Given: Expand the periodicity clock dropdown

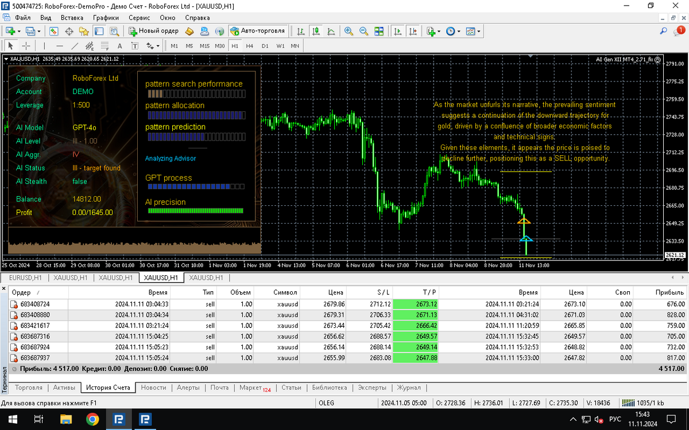Looking at the screenshot, I should coord(458,31).
